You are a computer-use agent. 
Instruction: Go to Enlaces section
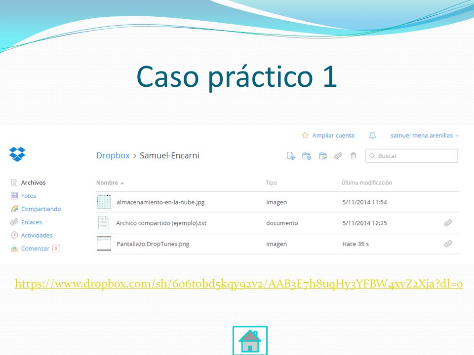click(32, 222)
